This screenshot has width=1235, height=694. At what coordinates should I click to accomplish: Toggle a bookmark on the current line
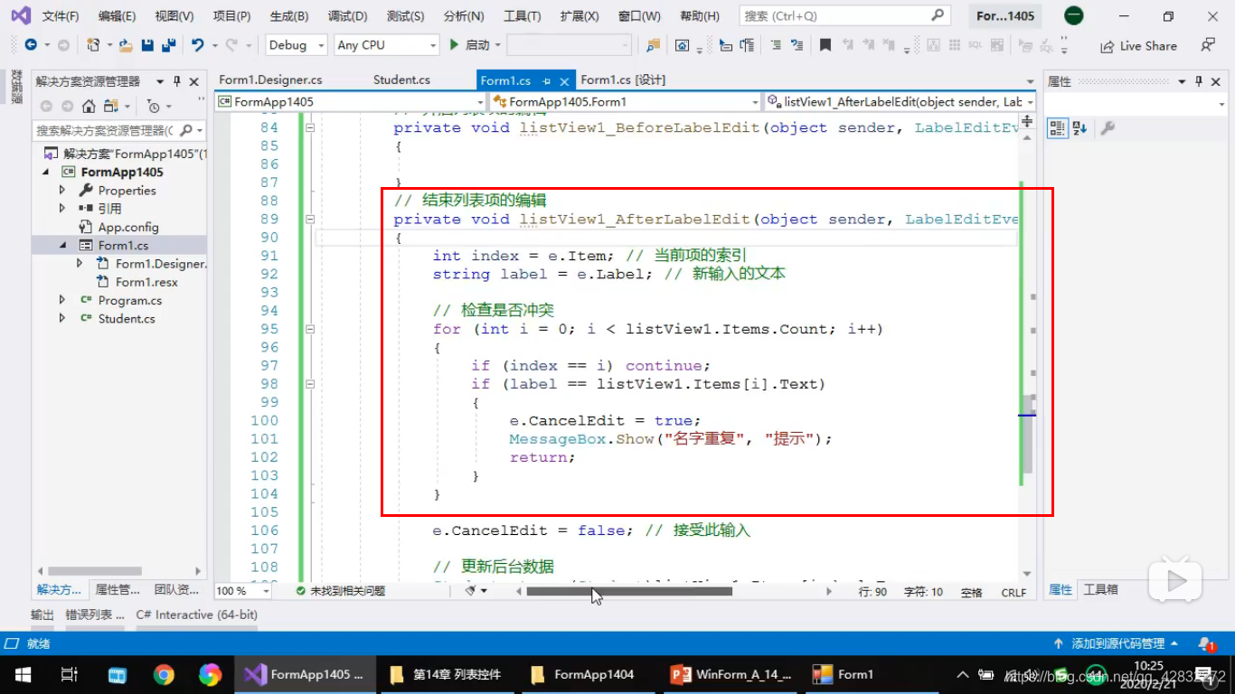(x=825, y=45)
